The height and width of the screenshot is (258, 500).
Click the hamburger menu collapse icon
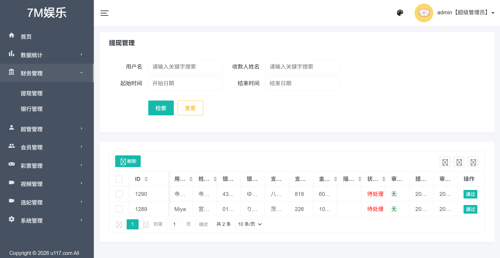coord(104,13)
